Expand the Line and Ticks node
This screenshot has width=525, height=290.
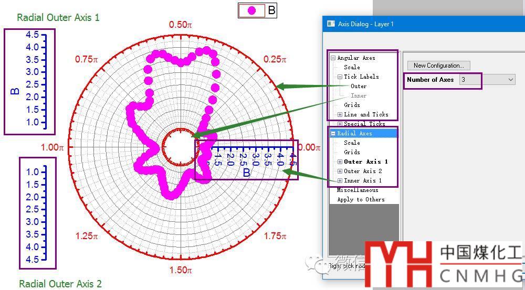pyautogui.click(x=340, y=115)
